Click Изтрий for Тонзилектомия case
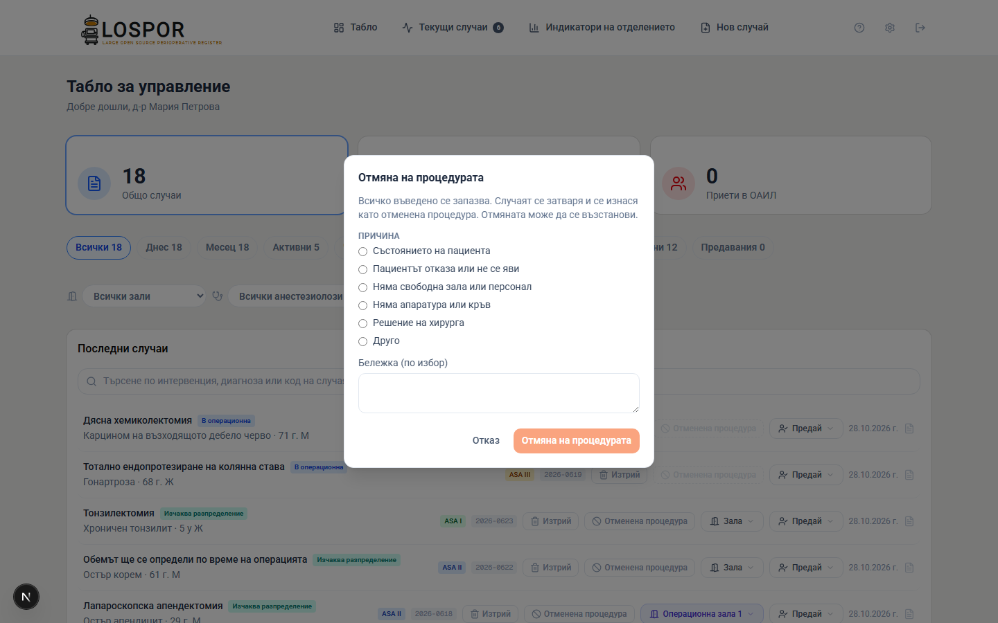The height and width of the screenshot is (623, 998). coord(551,521)
